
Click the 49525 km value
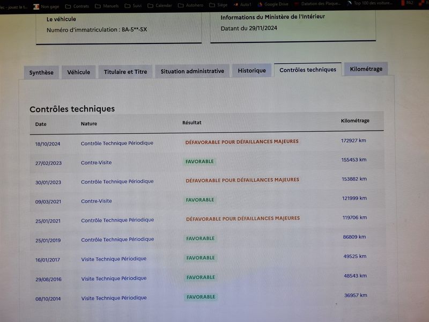pos(355,257)
